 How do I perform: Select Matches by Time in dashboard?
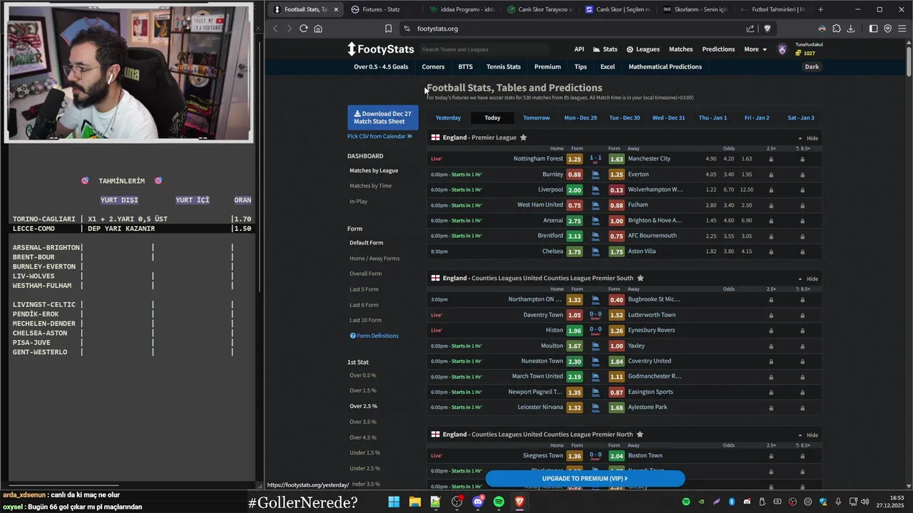coord(370,186)
